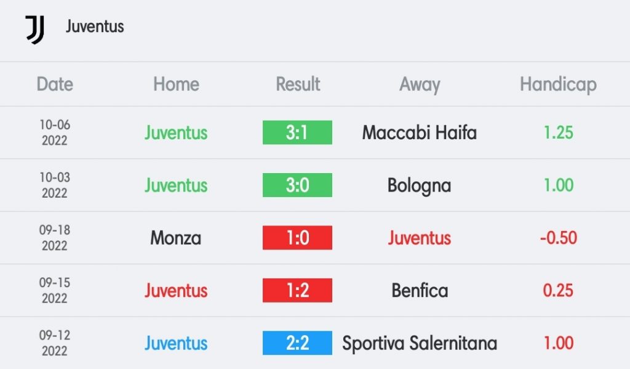Click the -0.50 handicap value
Screen dimensions: 630x369
[558, 238]
